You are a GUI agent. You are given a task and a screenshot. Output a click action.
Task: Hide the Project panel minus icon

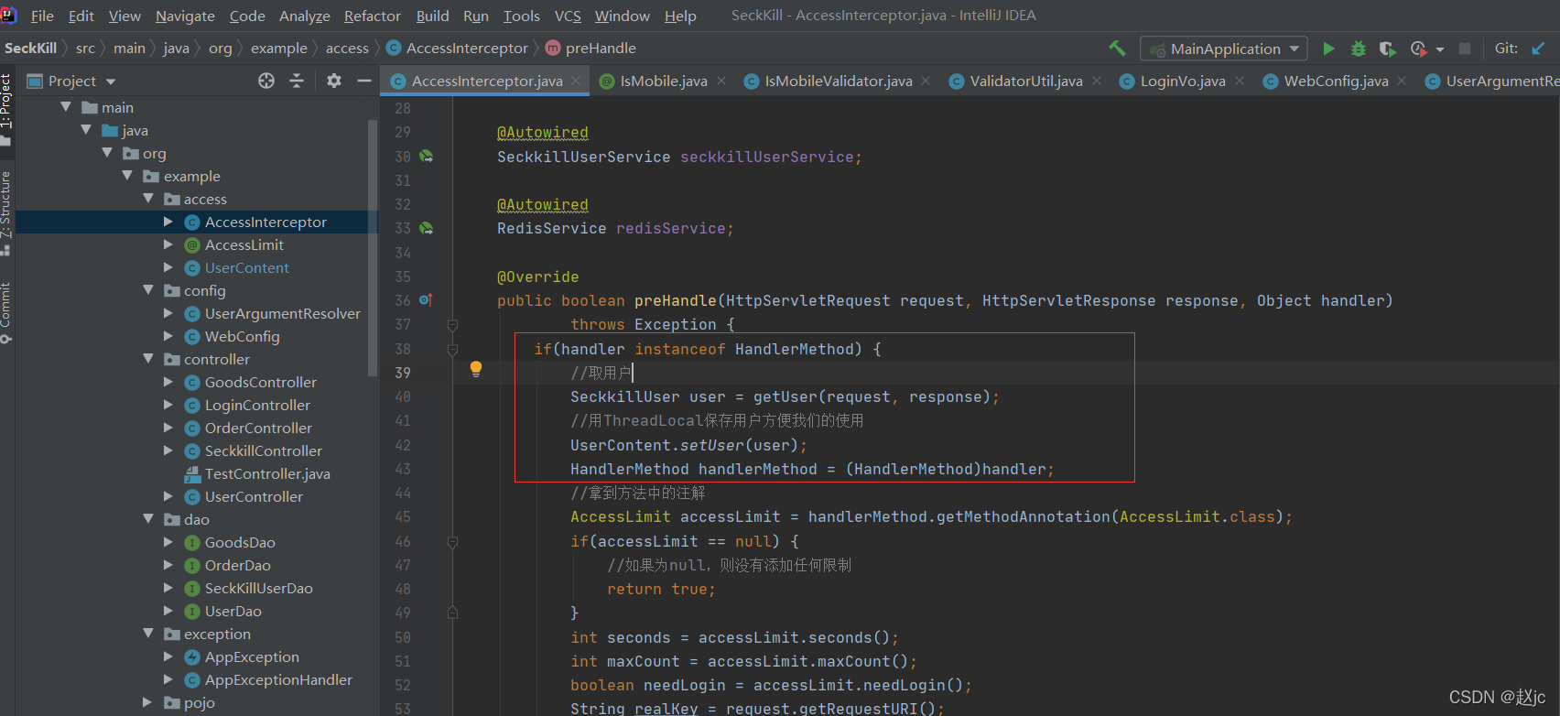[x=363, y=81]
